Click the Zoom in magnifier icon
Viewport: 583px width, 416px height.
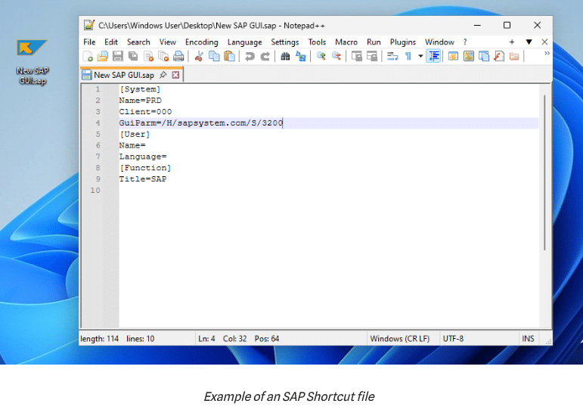click(321, 57)
